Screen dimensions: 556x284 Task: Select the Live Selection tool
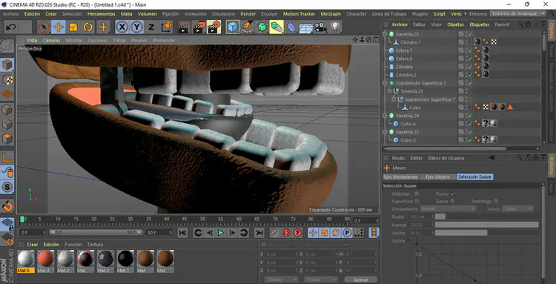point(44,27)
